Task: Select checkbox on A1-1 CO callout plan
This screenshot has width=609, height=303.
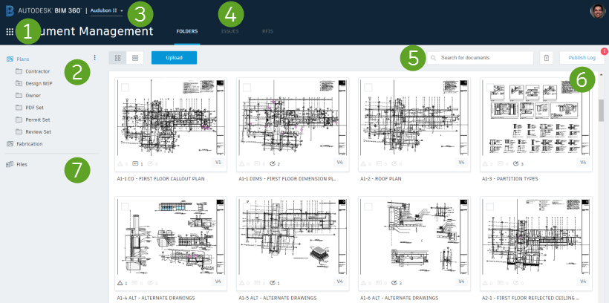Action: point(125,88)
